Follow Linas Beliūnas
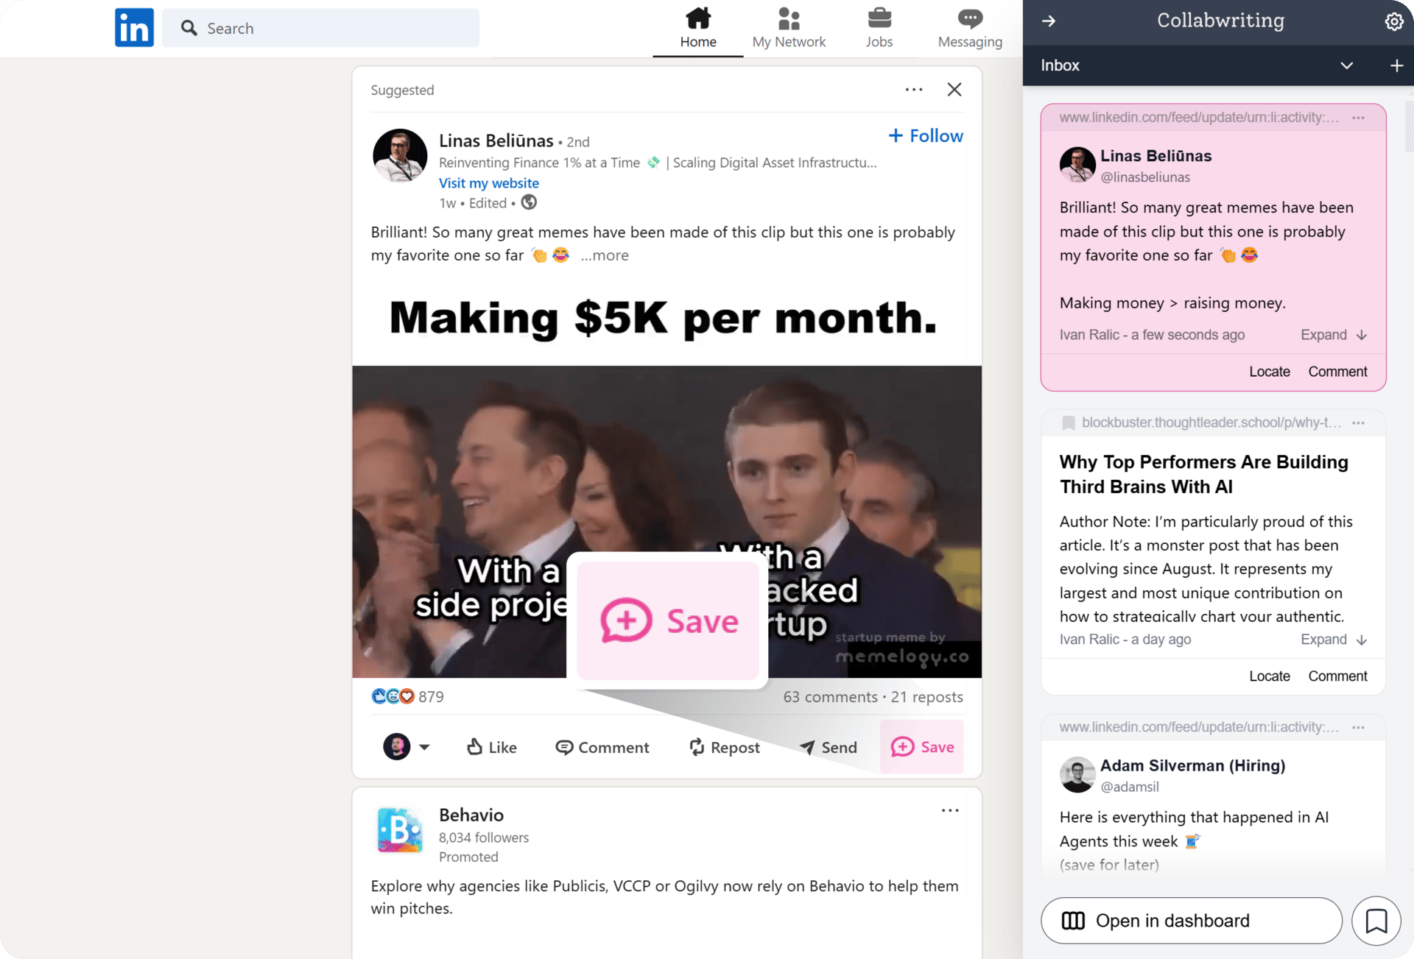The height and width of the screenshot is (959, 1414). (926, 135)
